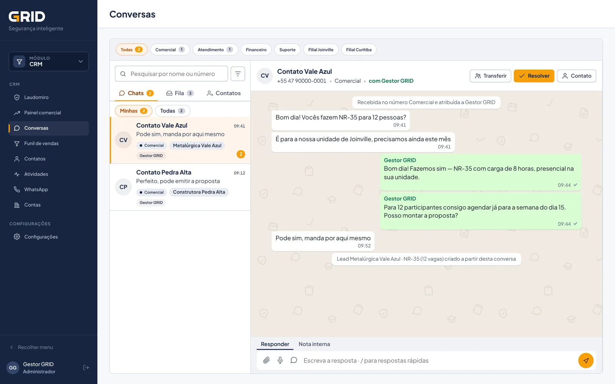Filter by Comercial queue chip
Image resolution: width=615 pixels, height=384 pixels.
point(170,50)
